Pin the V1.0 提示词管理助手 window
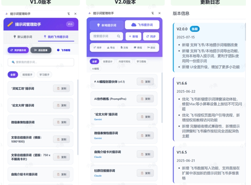 [x=68, y=14]
